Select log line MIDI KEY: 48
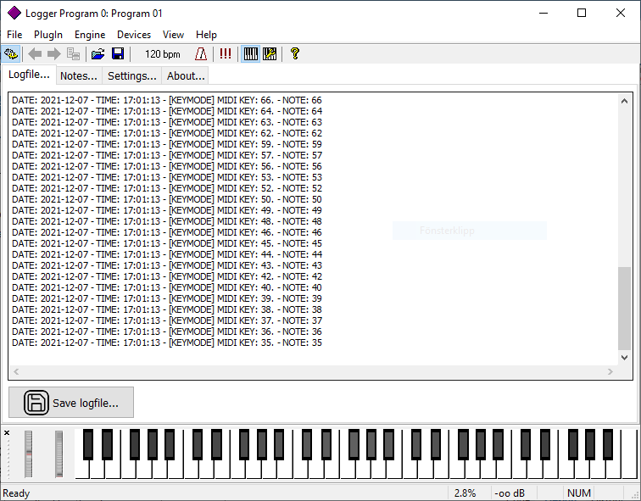The height and width of the screenshot is (501, 641). [x=167, y=221]
